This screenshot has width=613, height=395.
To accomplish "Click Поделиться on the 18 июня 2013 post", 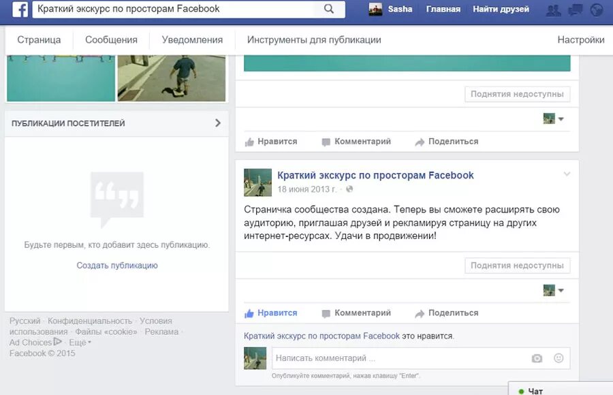I will [x=454, y=313].
